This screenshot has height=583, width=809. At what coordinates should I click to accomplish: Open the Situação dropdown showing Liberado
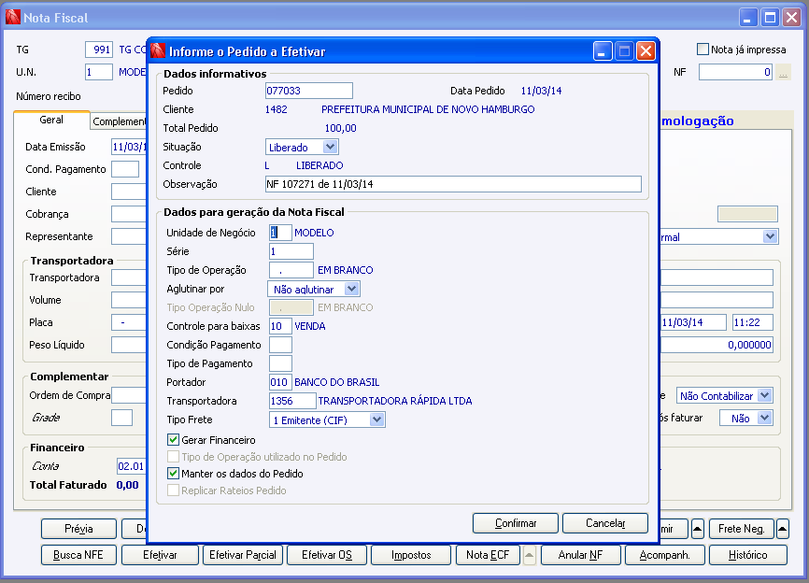(x=330, y=147)
